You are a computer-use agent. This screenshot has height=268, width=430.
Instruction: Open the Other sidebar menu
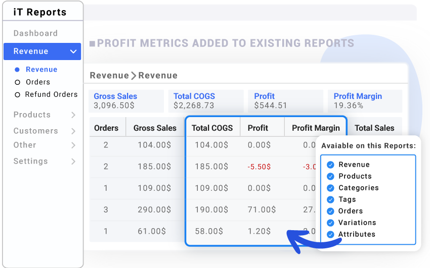(25, 145)
